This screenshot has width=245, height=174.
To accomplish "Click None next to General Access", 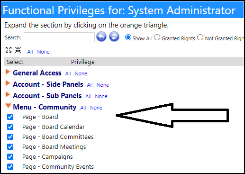I will (x=81, y=73).
